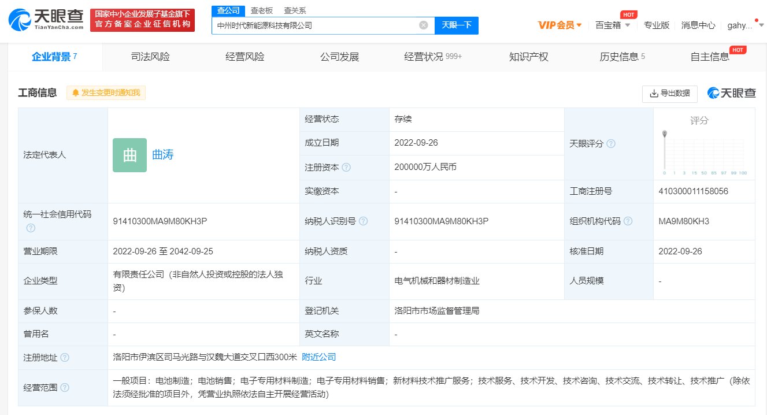The image size is (767, 415).
Task: Click the help icon next to 注册地址
Action: 65,357
